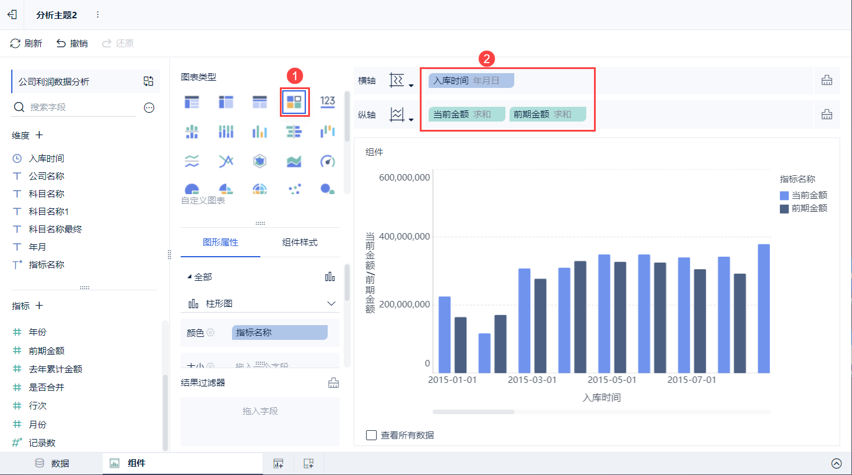Select the stacked column chart type

click(x=226, y=132)
